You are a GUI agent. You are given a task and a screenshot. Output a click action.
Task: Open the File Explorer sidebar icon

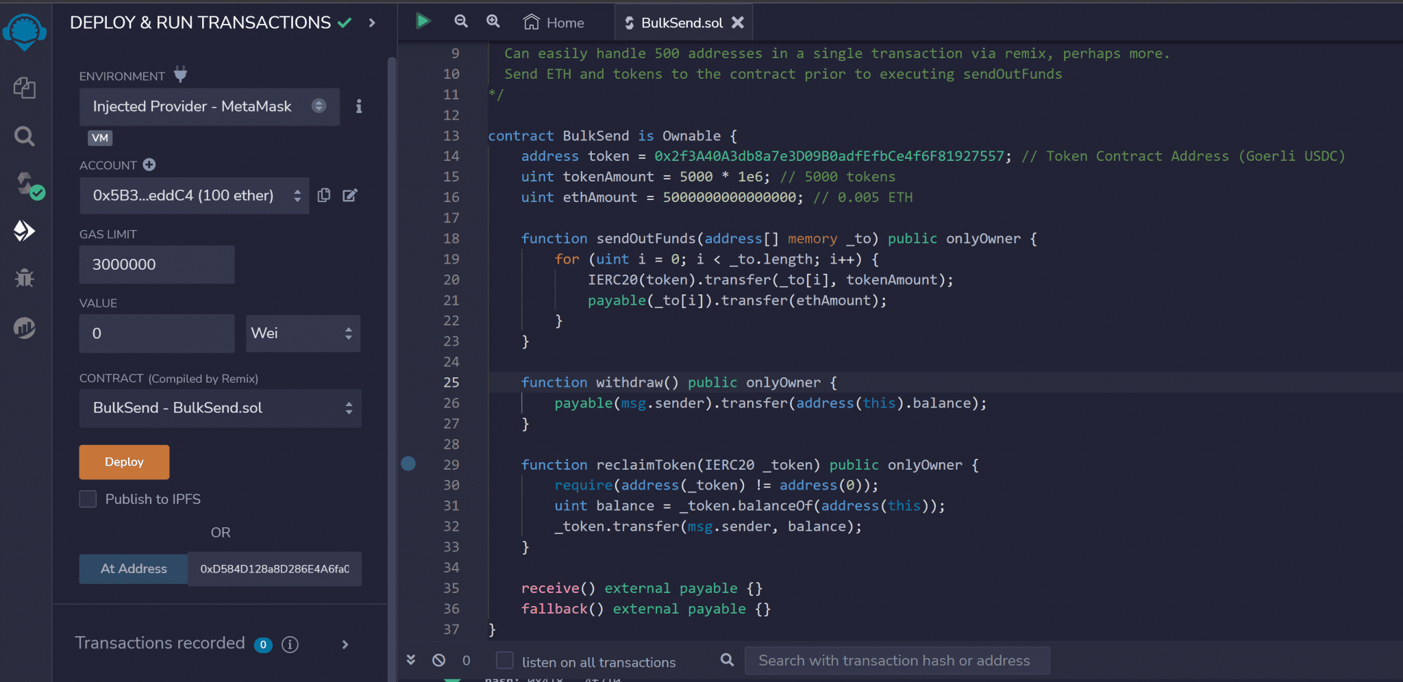pos(25,88)
